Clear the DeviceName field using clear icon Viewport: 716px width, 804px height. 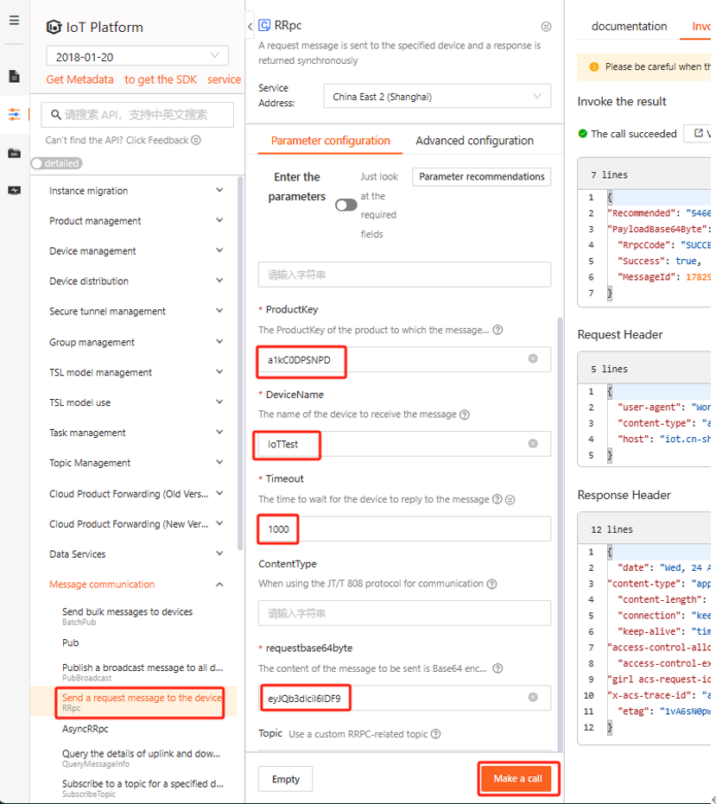click(x=533, y=443)
